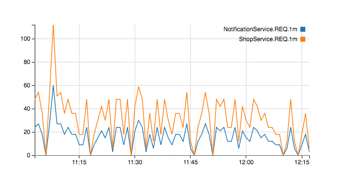Click the orange ShopService legend swatch
This screenshot has width=344, height=195.
coord(303,39)
